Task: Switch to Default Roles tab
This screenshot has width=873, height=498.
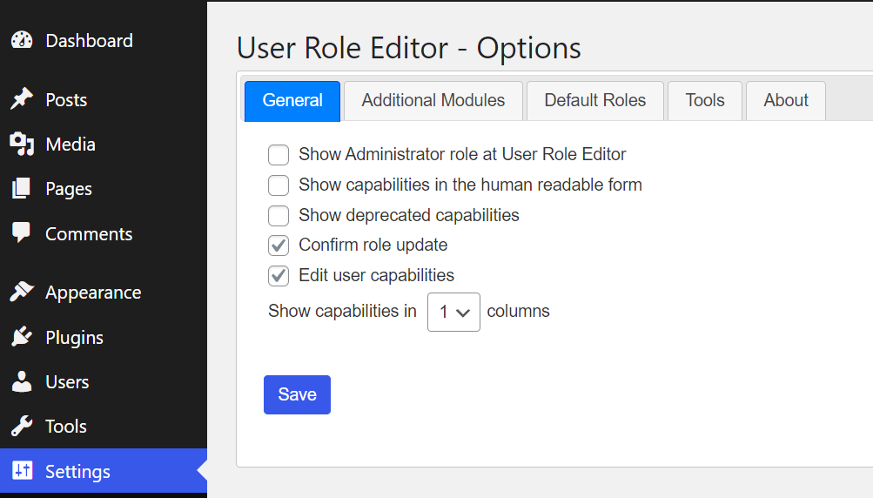Action: pyautogui.click(x=595, y=101)
